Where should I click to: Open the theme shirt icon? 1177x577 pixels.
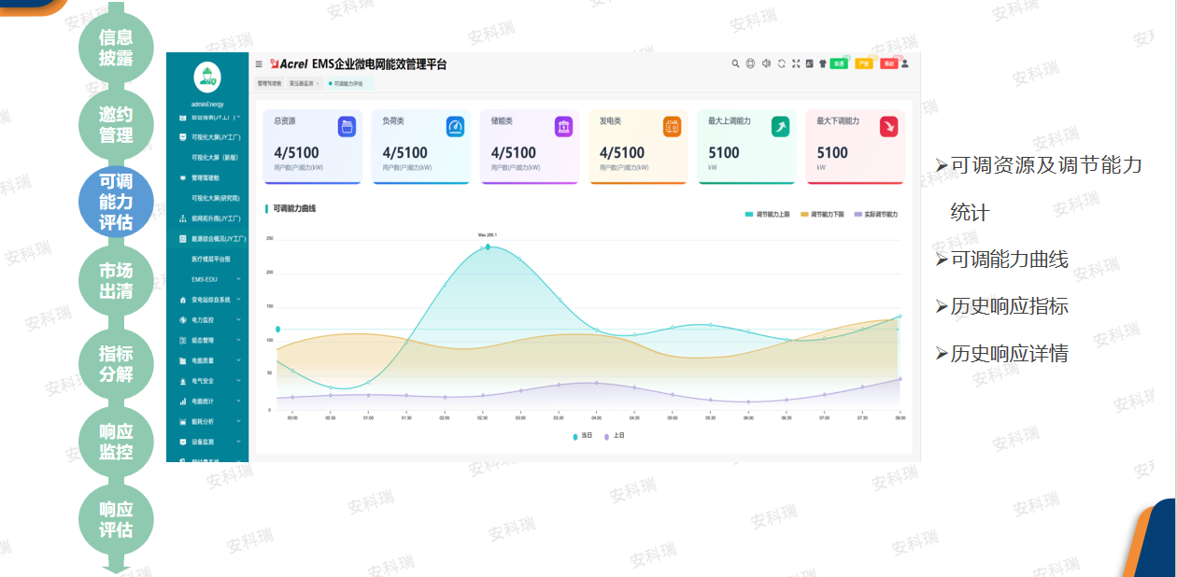[822, 63]
